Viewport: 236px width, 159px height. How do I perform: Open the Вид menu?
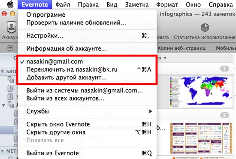[112, 5]
